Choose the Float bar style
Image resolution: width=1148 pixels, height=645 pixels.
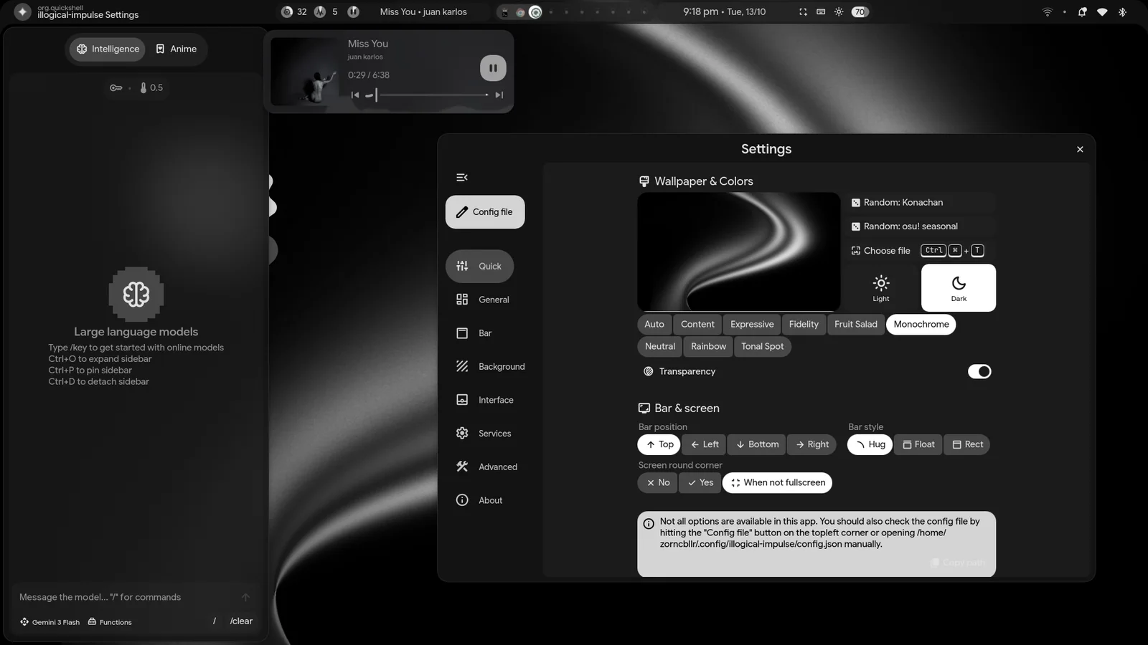click(x=918, y=444)
